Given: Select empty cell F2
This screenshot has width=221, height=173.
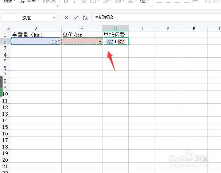Looking at the screenshot, I should (x=194, y=41).
